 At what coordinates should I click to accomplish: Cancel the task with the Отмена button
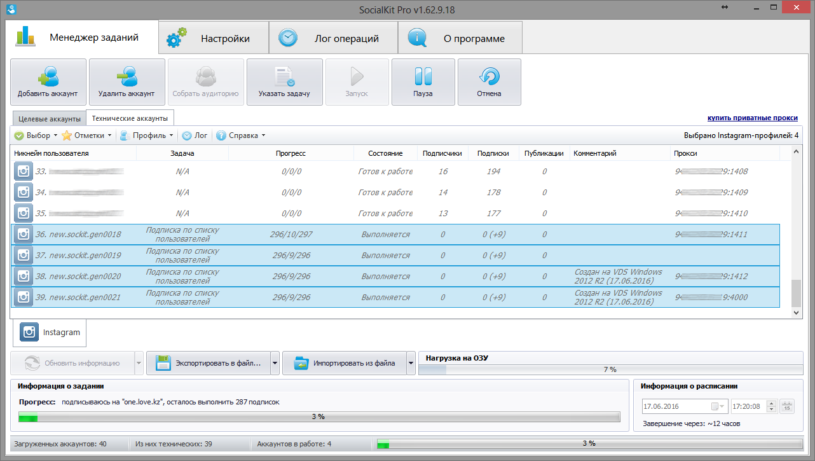[x=490, y=82]
